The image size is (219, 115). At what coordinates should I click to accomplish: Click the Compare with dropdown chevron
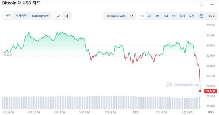[132, 16]
